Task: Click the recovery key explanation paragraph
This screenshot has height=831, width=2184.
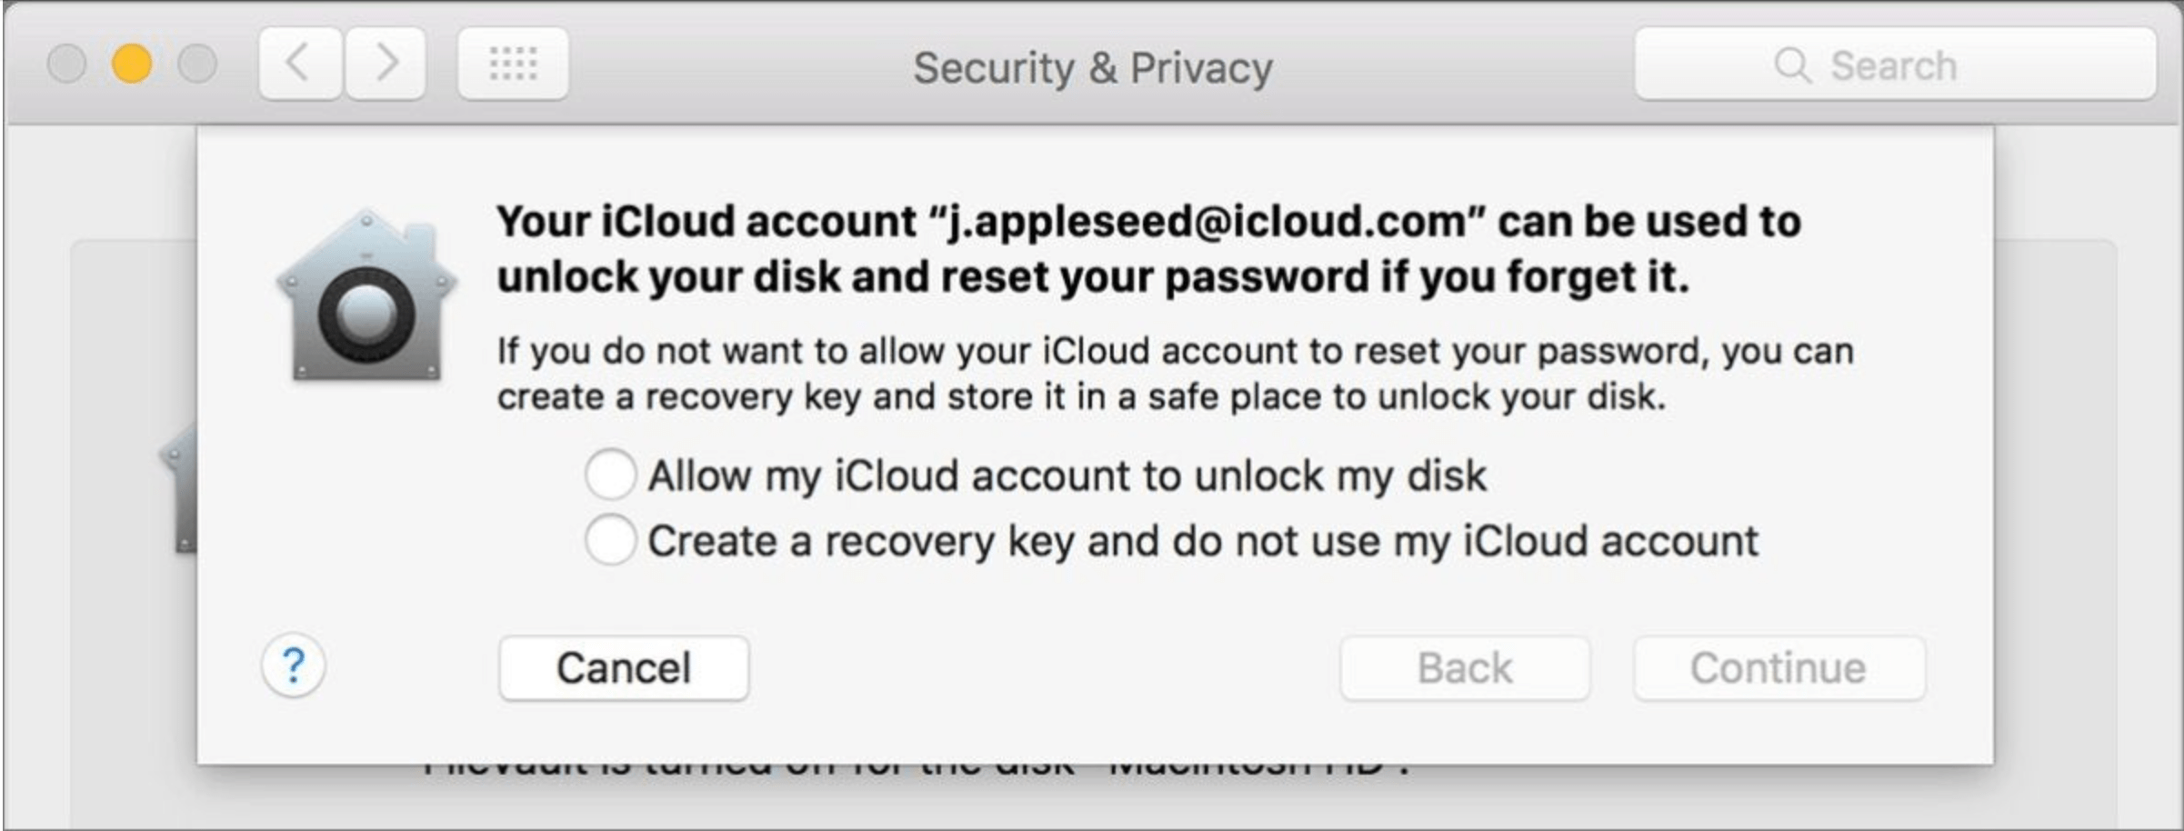Action: pos(1173,374)
